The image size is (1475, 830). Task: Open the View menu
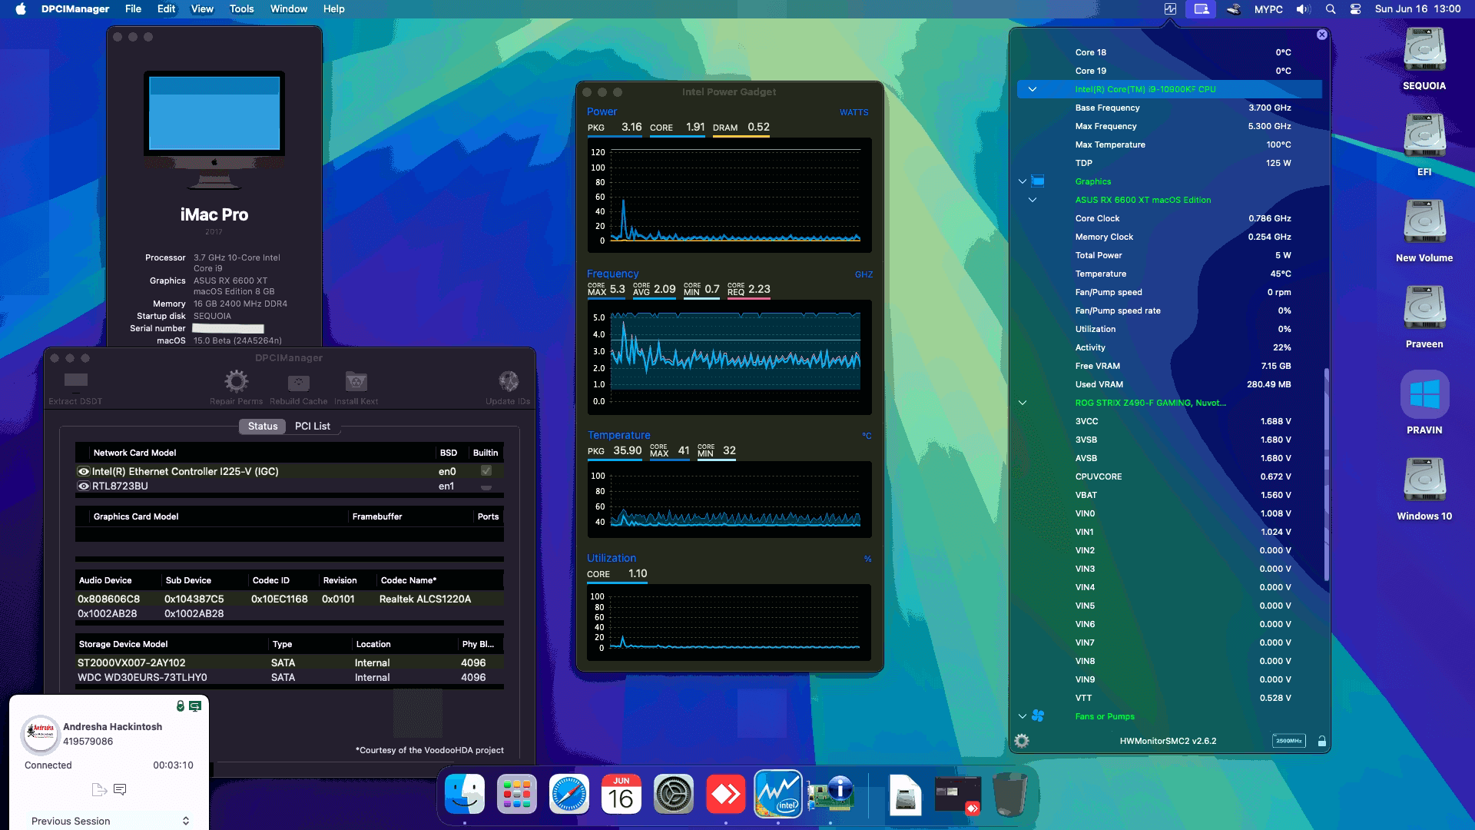(x=202, y=9)
